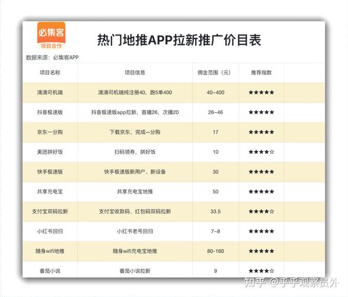Click the 必集客 orange logo
Screen dimensions: 348x297
51,36
